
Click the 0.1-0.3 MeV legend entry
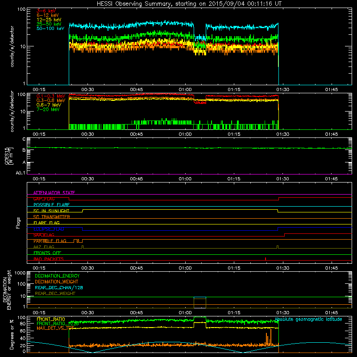pos(51,96)
